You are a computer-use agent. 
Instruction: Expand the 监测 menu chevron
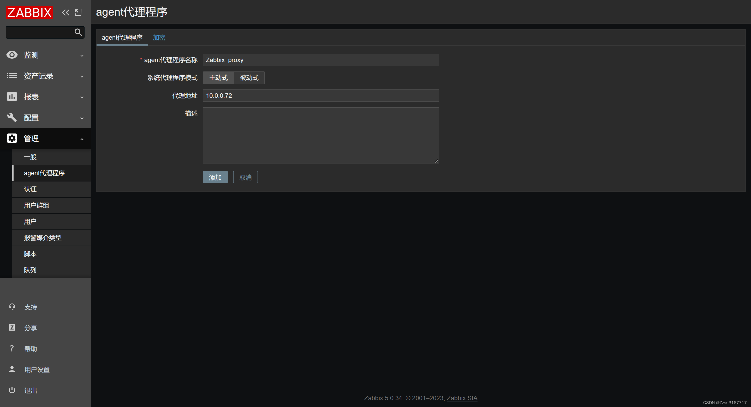[x=82, y=55]
